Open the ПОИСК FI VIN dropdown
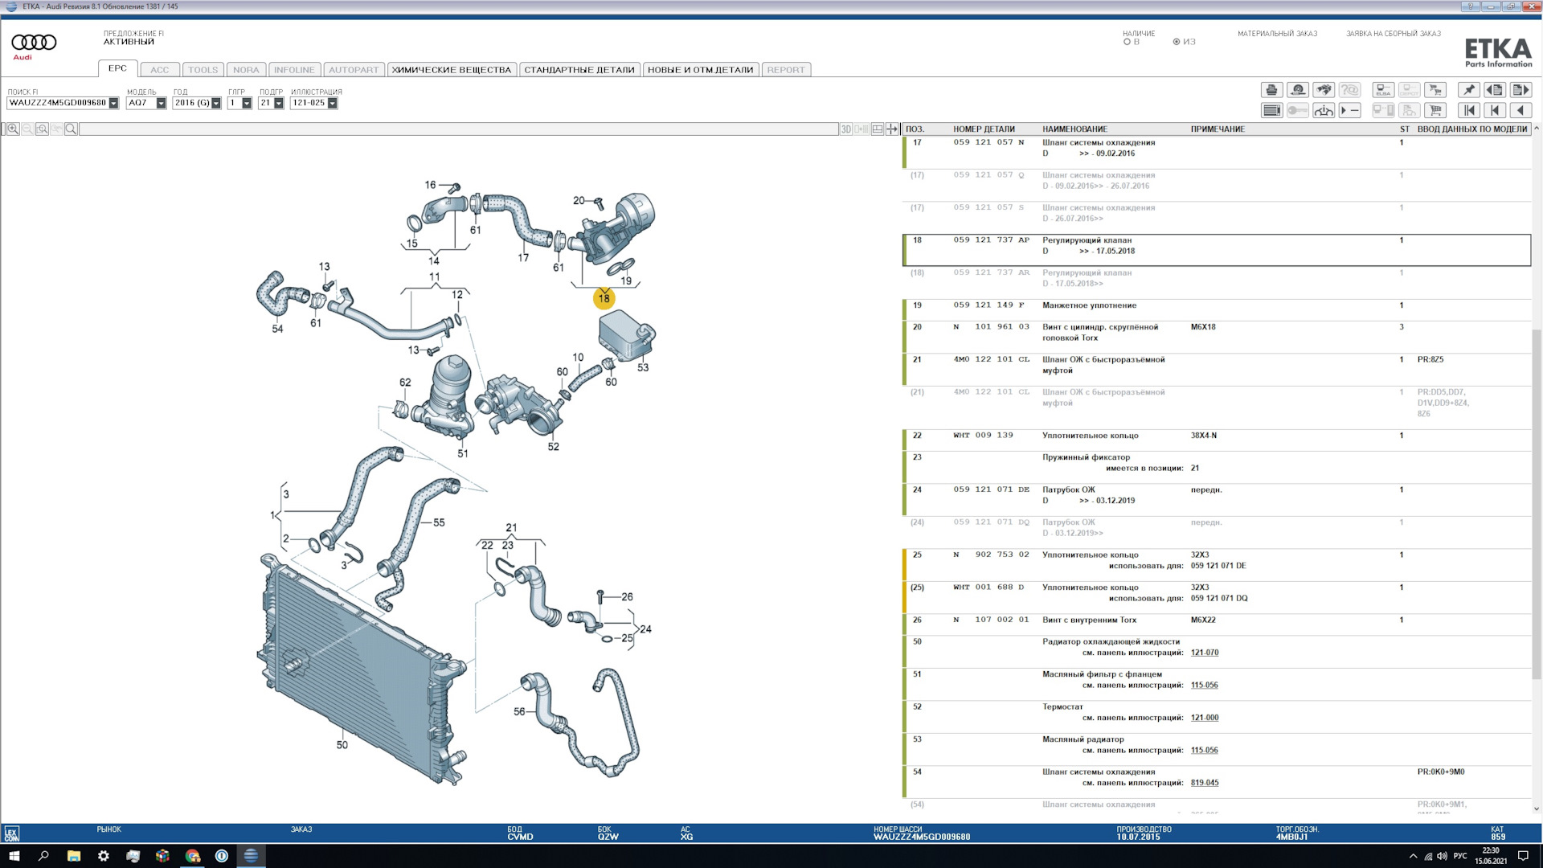The image size is (1543, 868). point(113,103)
